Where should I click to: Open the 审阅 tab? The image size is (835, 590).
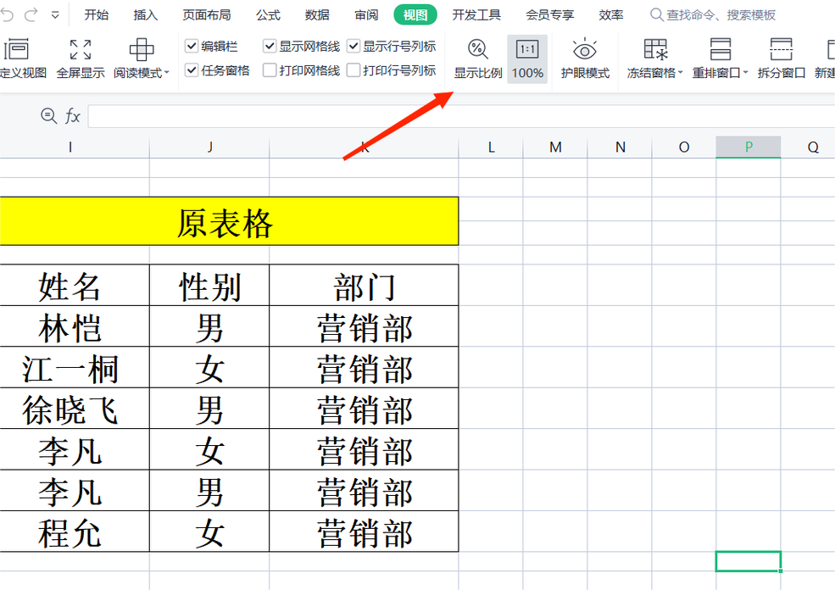[x=366, y=15]
